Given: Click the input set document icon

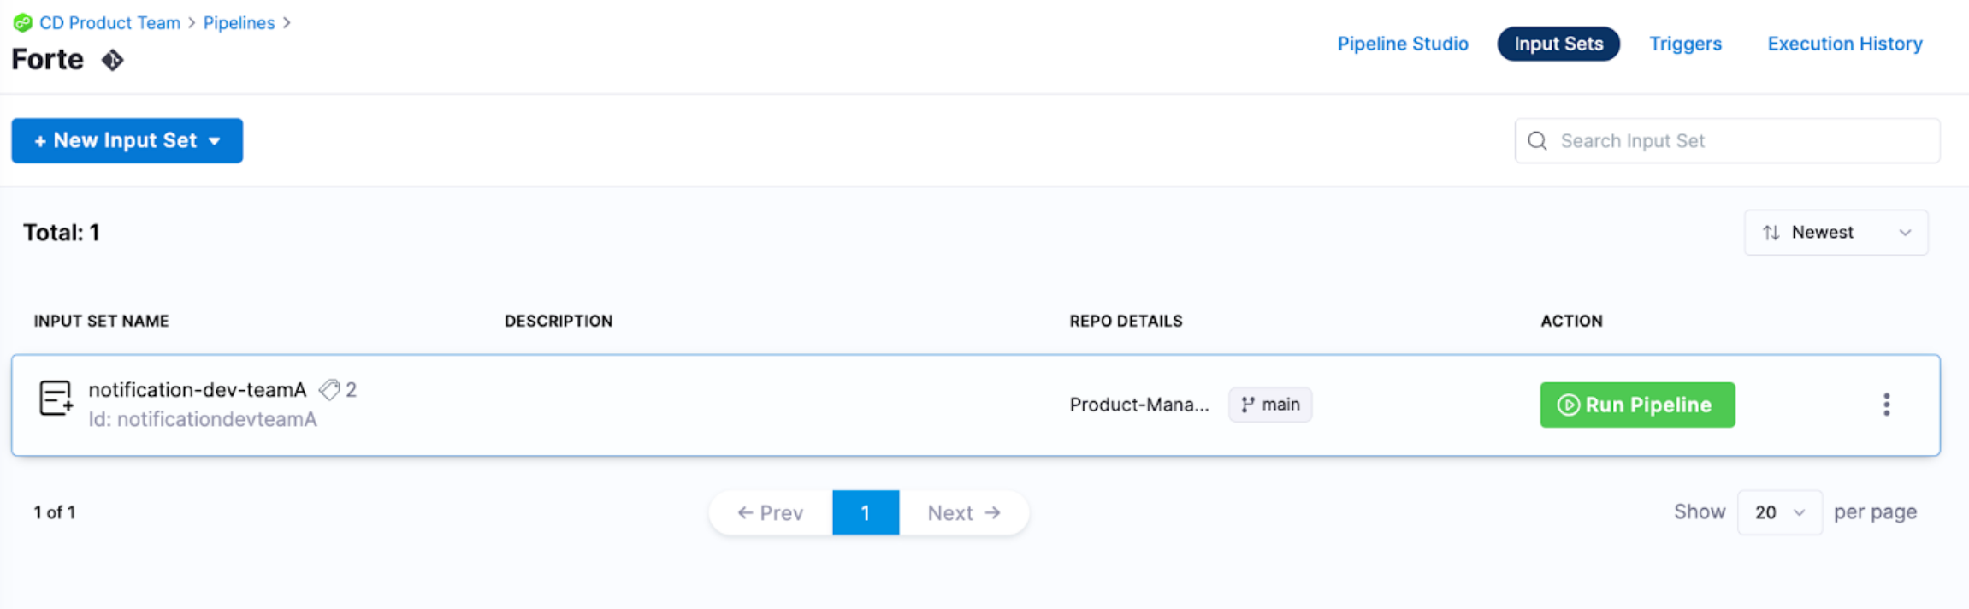Looking at the screenshot, I should [x=56, y=399].
